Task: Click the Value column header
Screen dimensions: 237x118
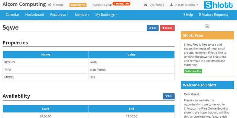Action: [131, 55]
